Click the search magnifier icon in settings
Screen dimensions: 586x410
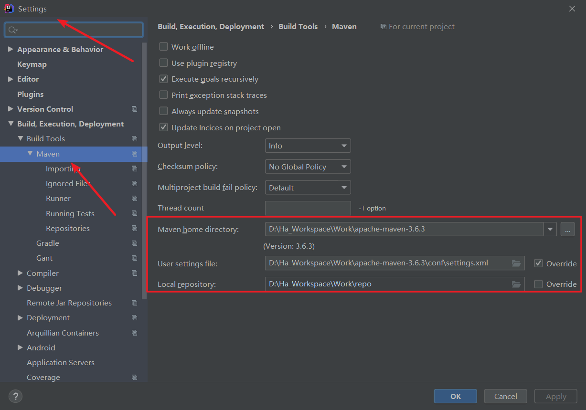tap(13, 30)
